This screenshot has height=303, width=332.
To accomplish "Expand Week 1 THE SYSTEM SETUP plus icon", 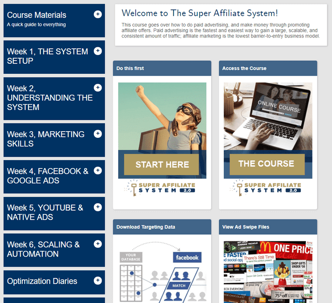I will coord(98,51).
